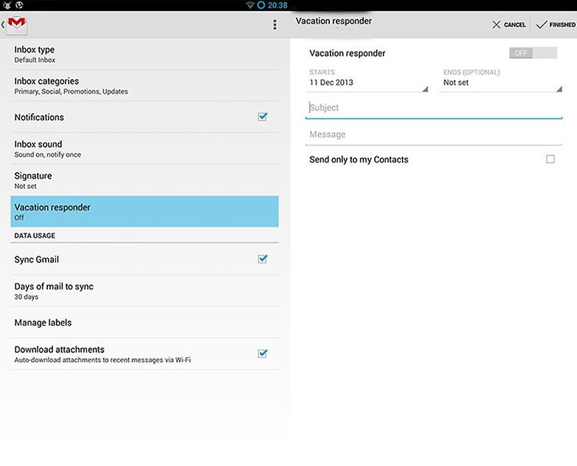Open Manage labels
577x466 pixels.
[145, 323]
